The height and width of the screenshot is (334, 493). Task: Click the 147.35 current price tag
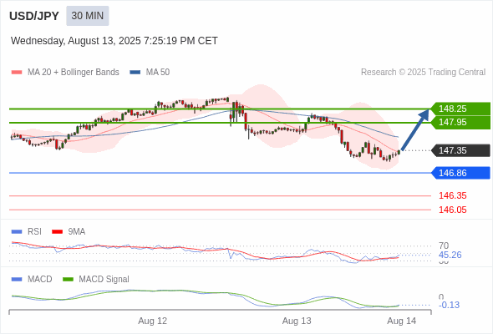coord(460,150)
